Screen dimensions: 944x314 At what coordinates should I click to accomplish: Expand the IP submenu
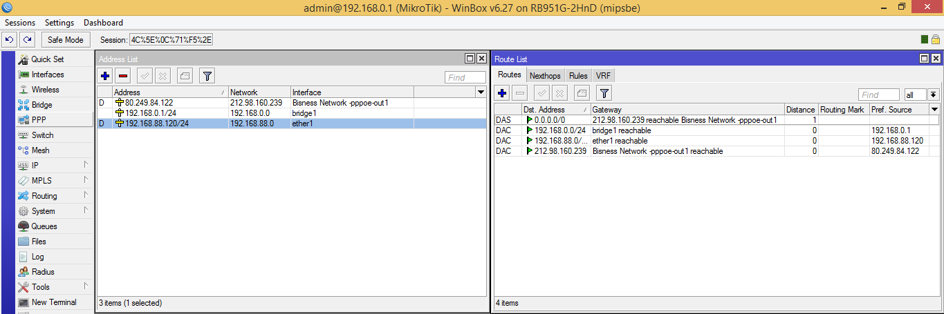pyautogui.click(x=55, y=166)
